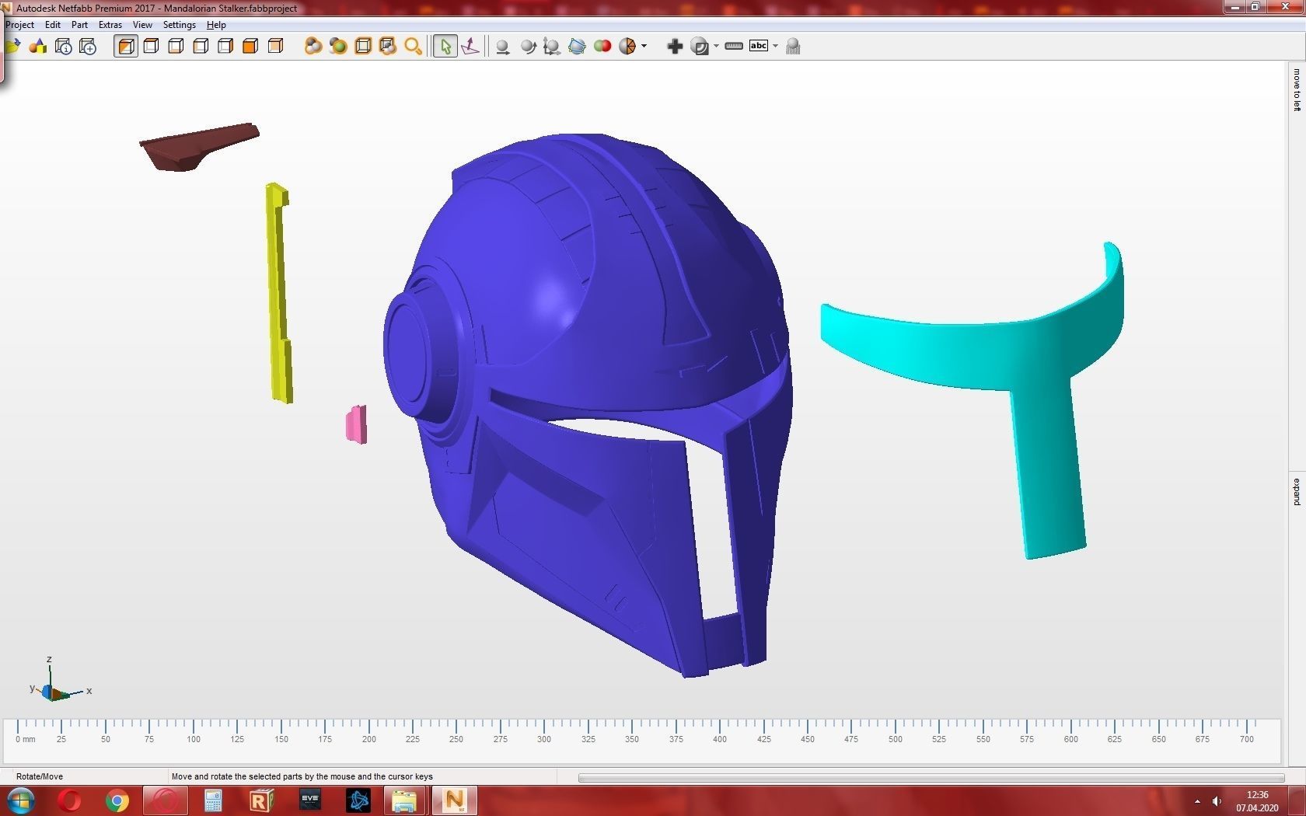Open the Edit menu
The width and height of the screenshot is (1306, 816).
click(x=53, y=25)
